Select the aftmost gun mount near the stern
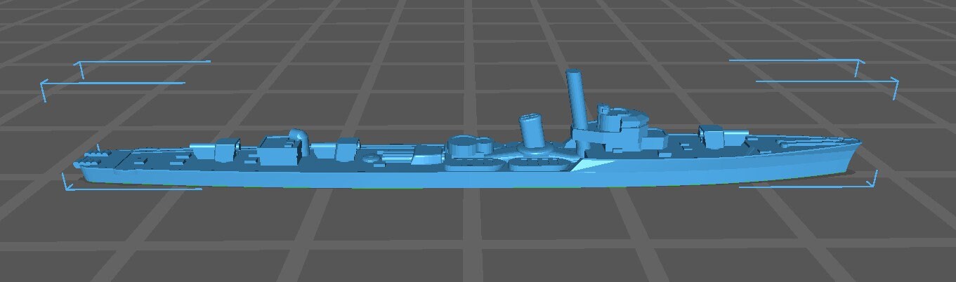This screenshot has height=282, width=956. (224, 149)
